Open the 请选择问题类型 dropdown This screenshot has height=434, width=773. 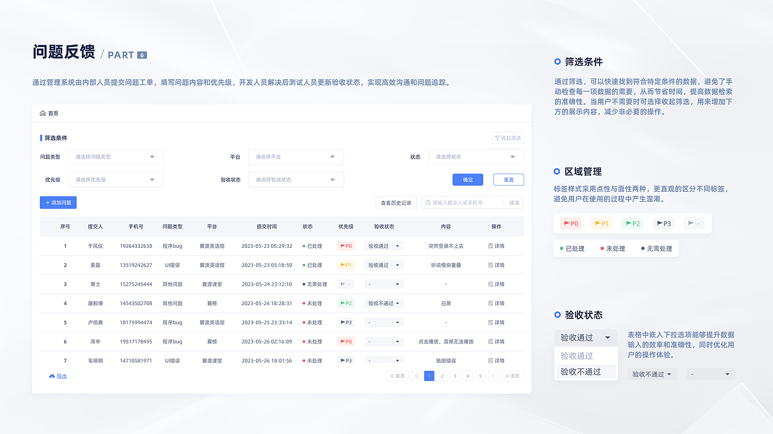[x=115, y=156]
